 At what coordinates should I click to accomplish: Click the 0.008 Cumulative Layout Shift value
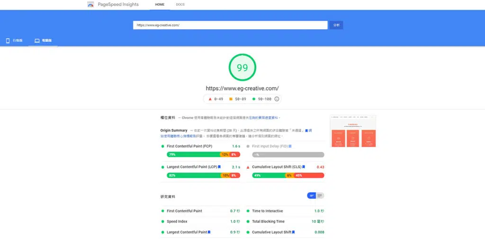320,232
